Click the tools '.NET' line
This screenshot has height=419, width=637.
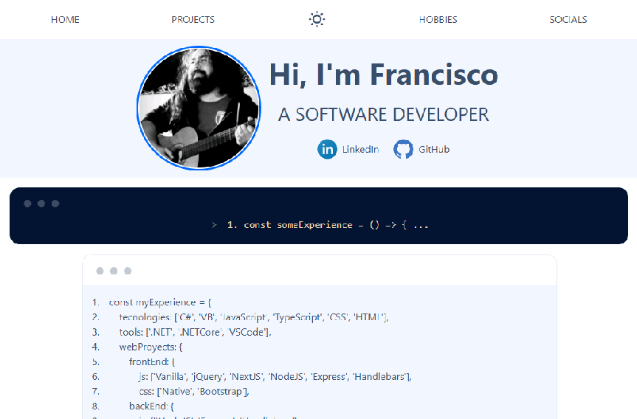pyautogui.click(x=195, y=332)
